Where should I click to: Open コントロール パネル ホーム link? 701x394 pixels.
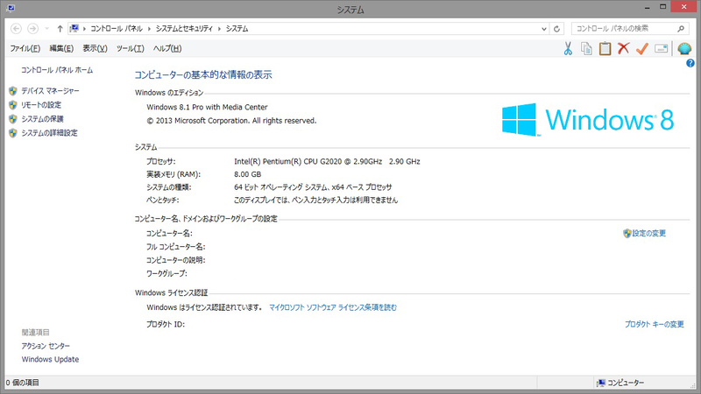(x=57, y=70)
